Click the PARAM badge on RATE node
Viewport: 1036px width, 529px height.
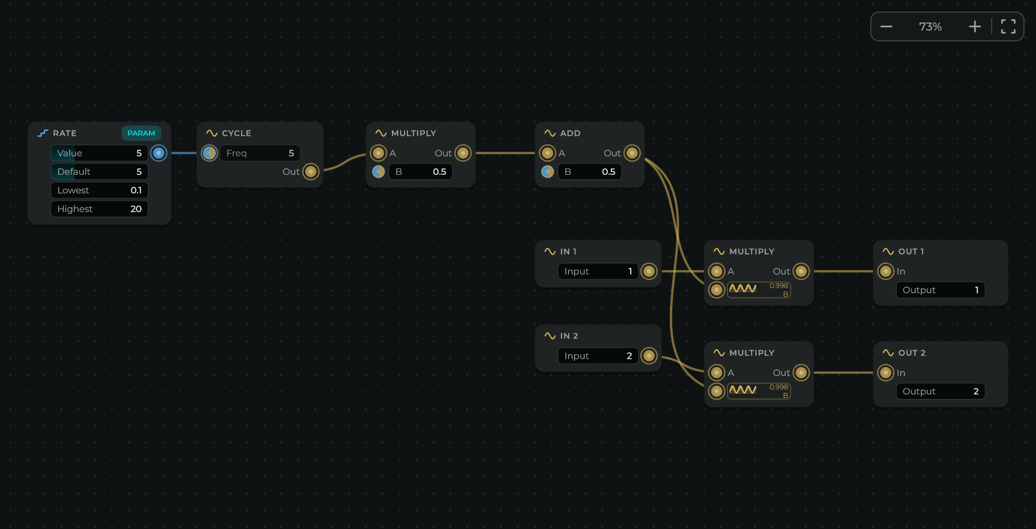click(x=141, y=133)
